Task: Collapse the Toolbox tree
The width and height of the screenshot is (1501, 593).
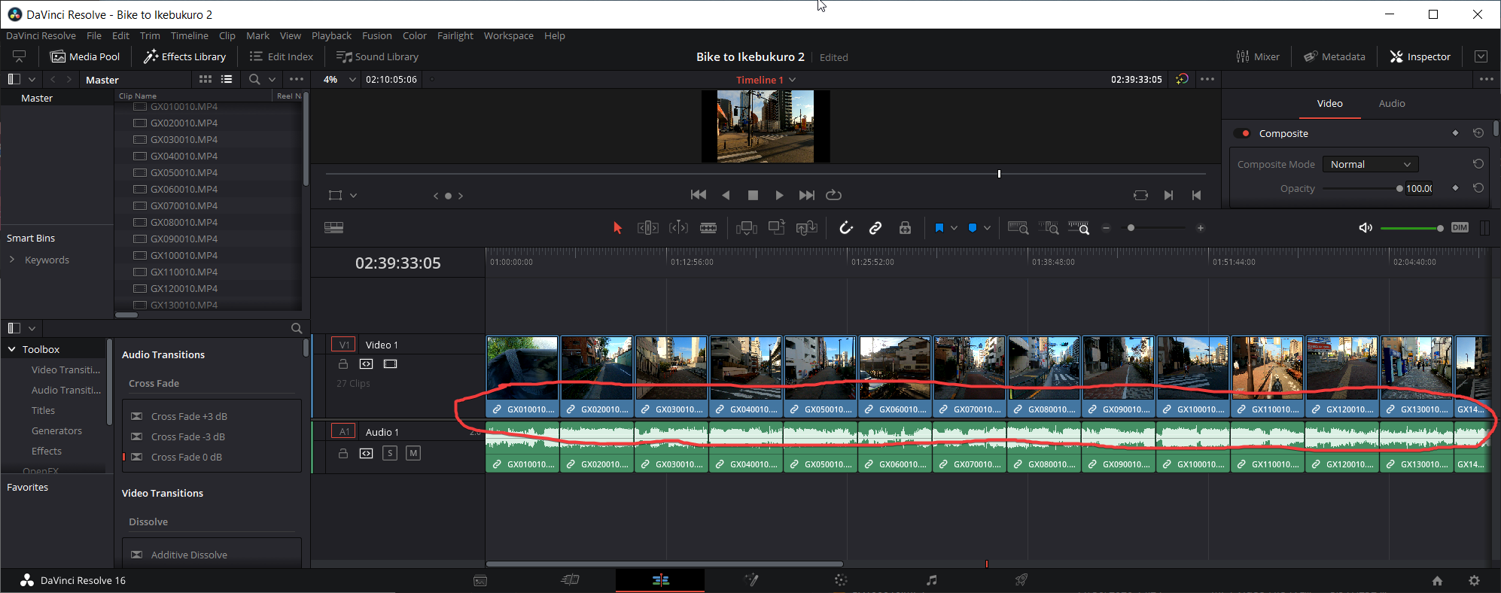Action: tap(12, 349)
